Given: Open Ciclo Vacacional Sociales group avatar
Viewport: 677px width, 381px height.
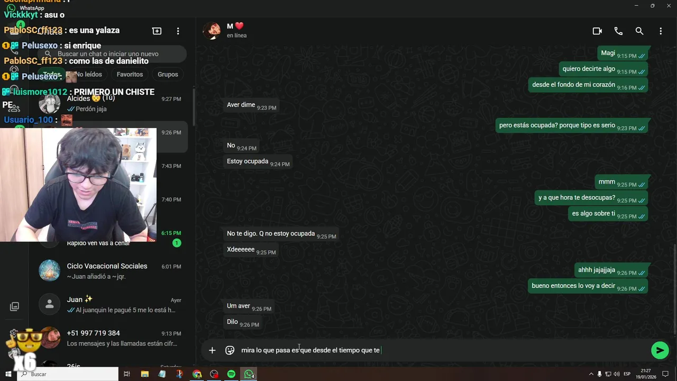Looking at the screenshot, I should pos(49,270).
